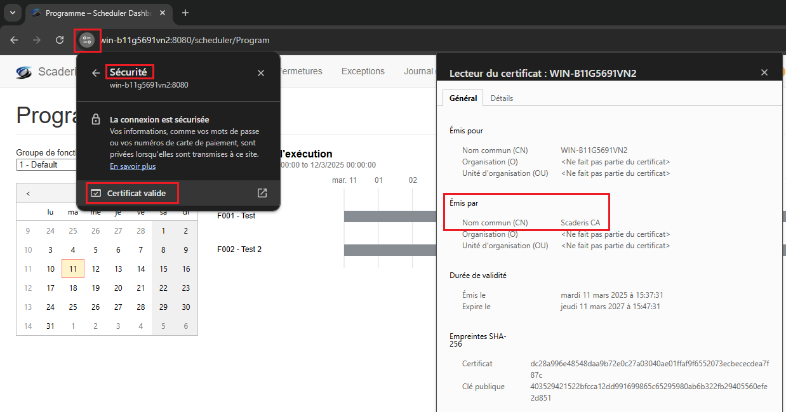The width and height of the screenshot is (786, 412).
Task: Open the Exceptions menu item
Action: pos(363,72)
